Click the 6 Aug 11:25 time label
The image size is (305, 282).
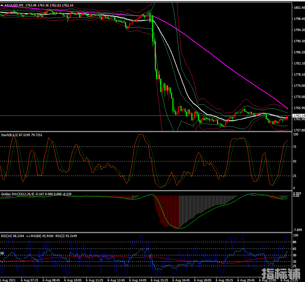click(x=94, y=280)
